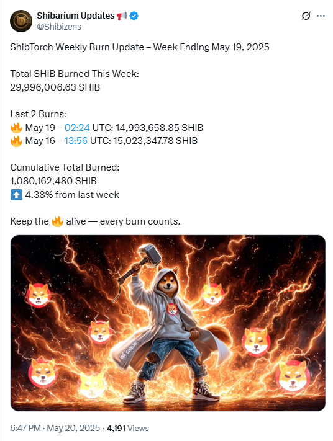Click the Shibarium Updates display name
Screen dimensions: 333x441
76,16
